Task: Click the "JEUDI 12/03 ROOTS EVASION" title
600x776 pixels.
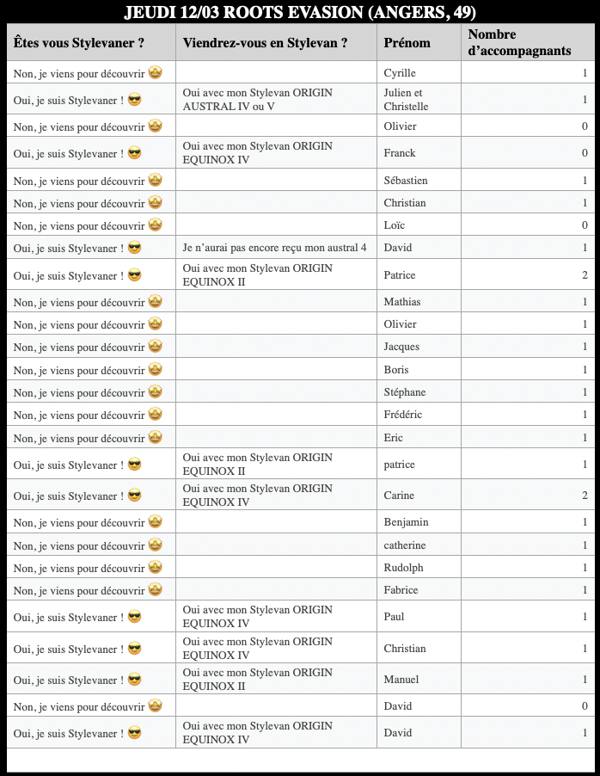Action: [x=300, y=13]
